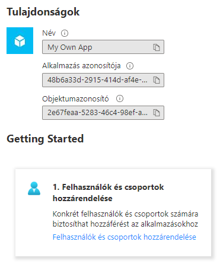Click the user icon in step 1 card
This screenshot has width=220, height=264.
click(34, 189)
